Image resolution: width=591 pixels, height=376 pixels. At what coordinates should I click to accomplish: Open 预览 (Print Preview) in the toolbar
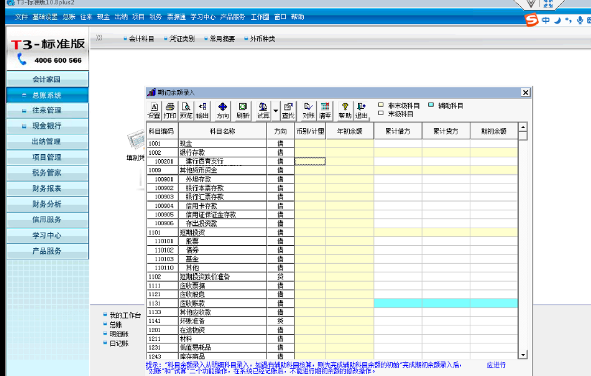pos(186,111)
